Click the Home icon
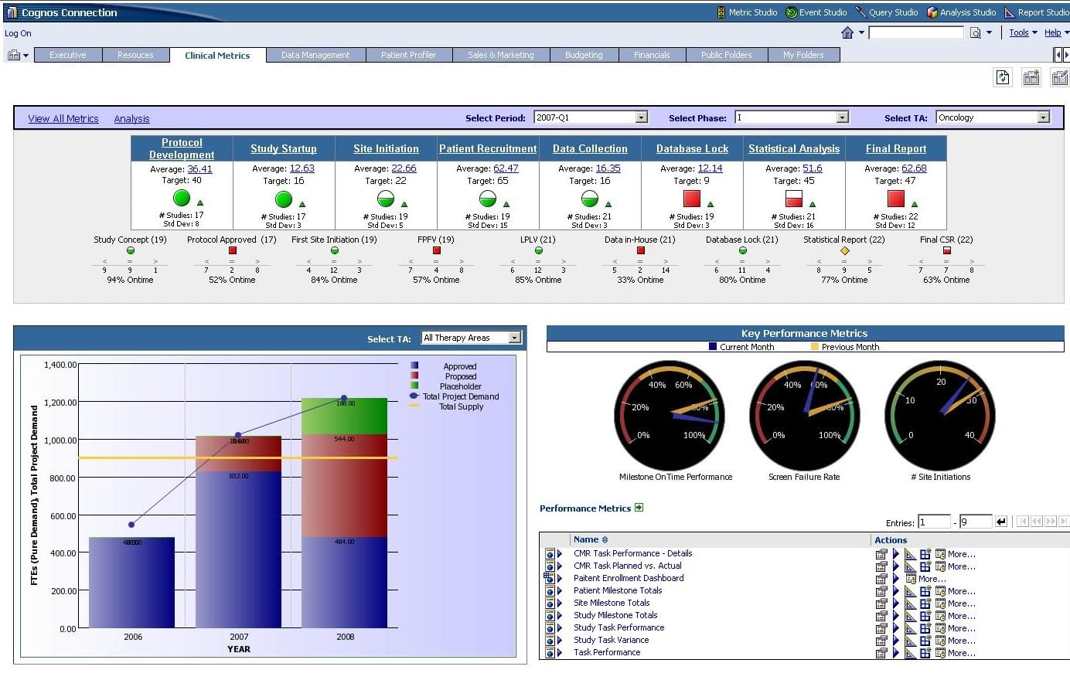 point(847,32)
